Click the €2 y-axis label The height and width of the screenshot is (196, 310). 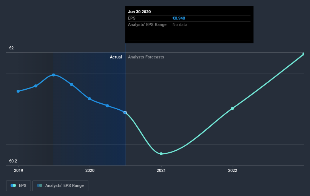(11, 48)
